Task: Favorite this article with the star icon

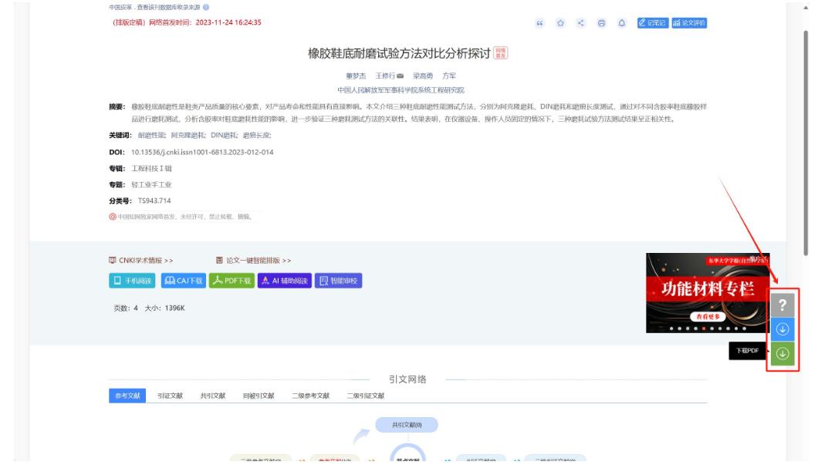Action: coord(561,22)
